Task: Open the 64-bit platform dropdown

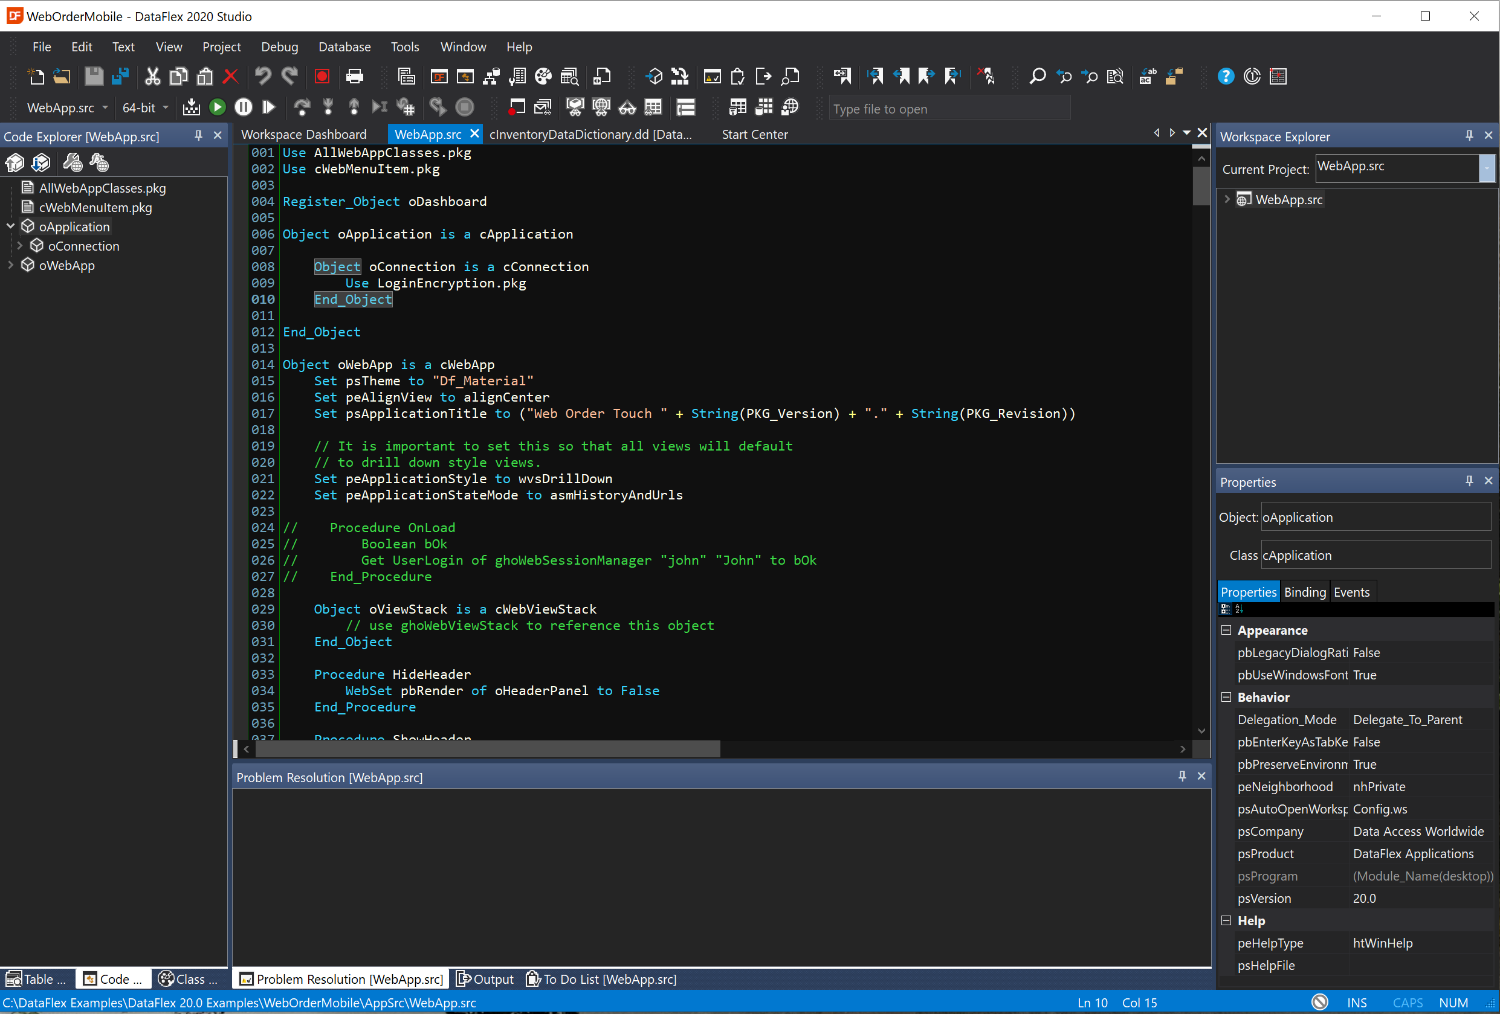Action: pyautogui.click(x=166, y=107)
